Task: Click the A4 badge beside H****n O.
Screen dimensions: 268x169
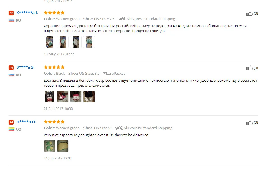Action: click(x=11, y=122)
